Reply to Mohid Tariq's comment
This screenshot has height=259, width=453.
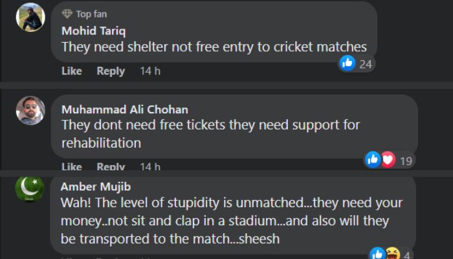pyautogui.click(x=111, y=71)
